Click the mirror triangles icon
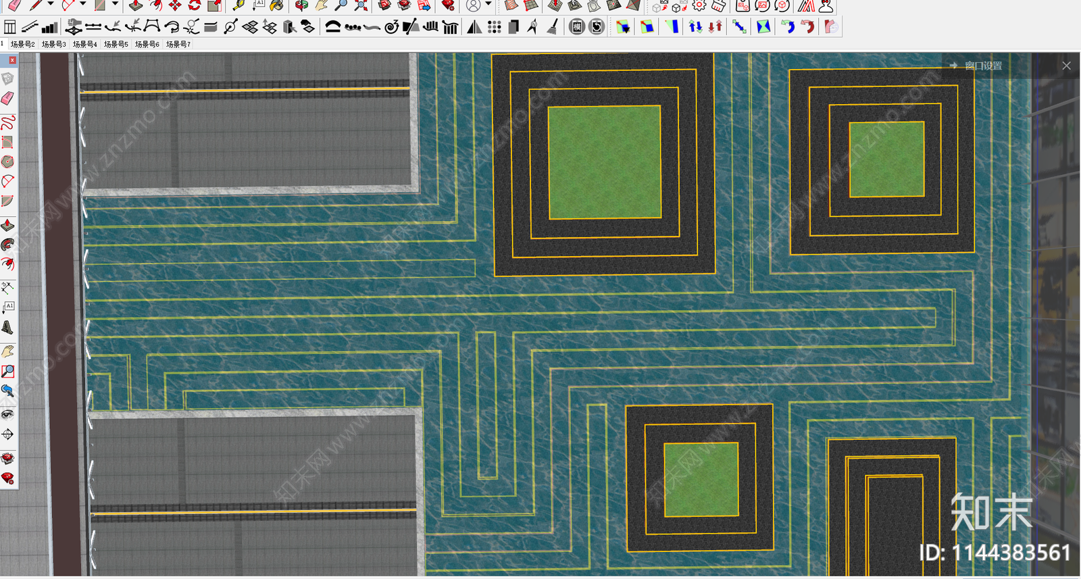The image size is (1081, 579). tap(475, 27)
